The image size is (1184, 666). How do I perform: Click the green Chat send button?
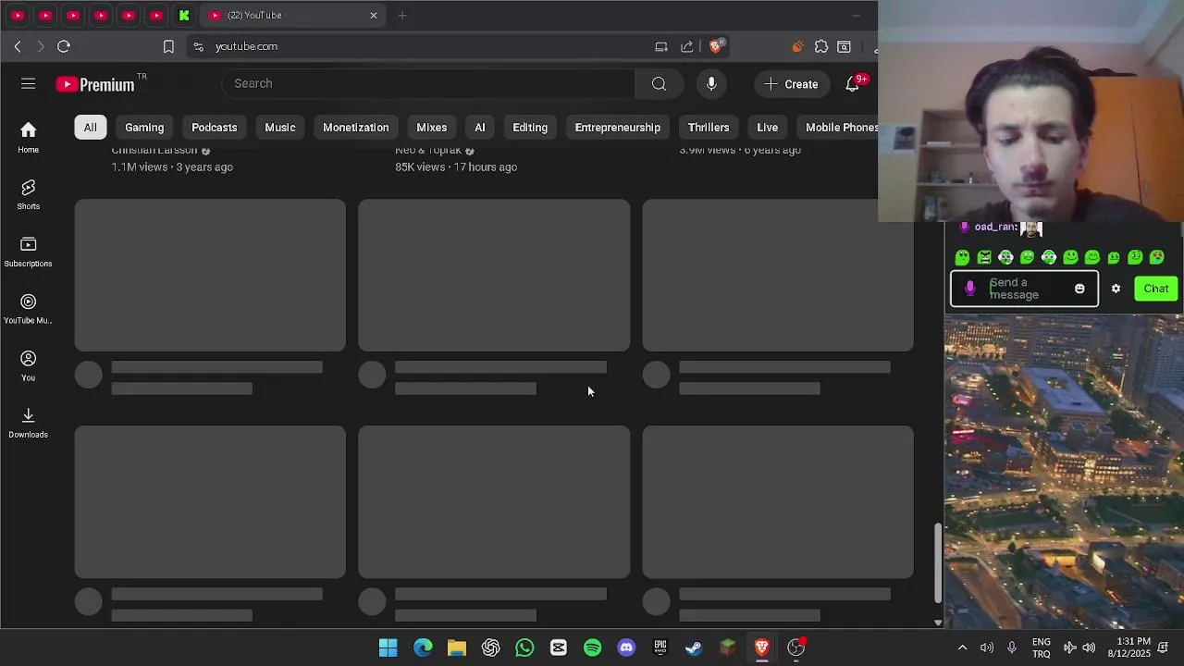coord(1156,289)
